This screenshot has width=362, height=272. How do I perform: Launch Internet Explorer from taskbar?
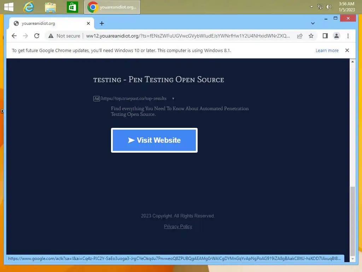(29, 7)
